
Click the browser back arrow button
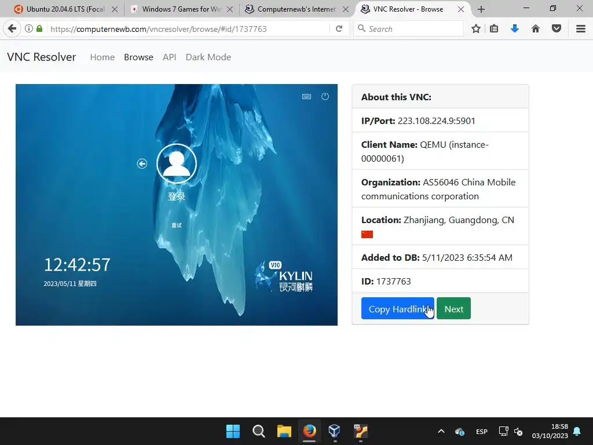tap(12, 29)
